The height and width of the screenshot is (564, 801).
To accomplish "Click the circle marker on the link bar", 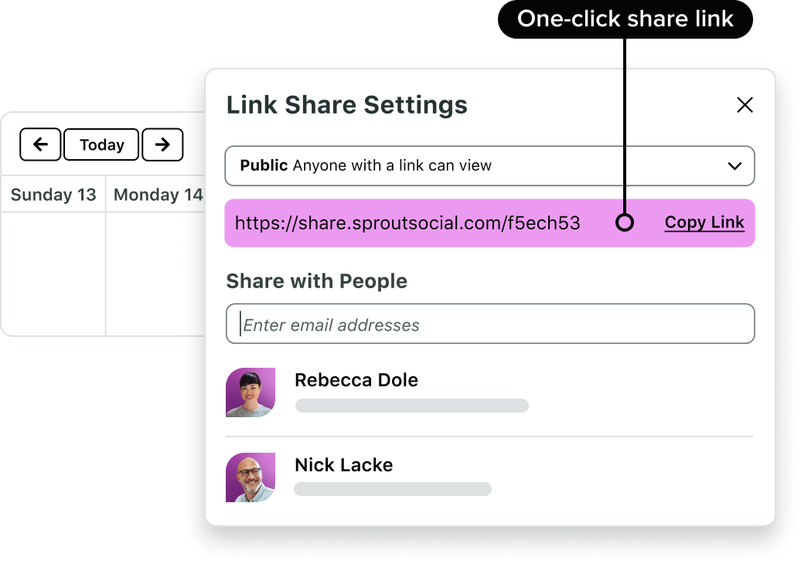I will coord(625,223).
